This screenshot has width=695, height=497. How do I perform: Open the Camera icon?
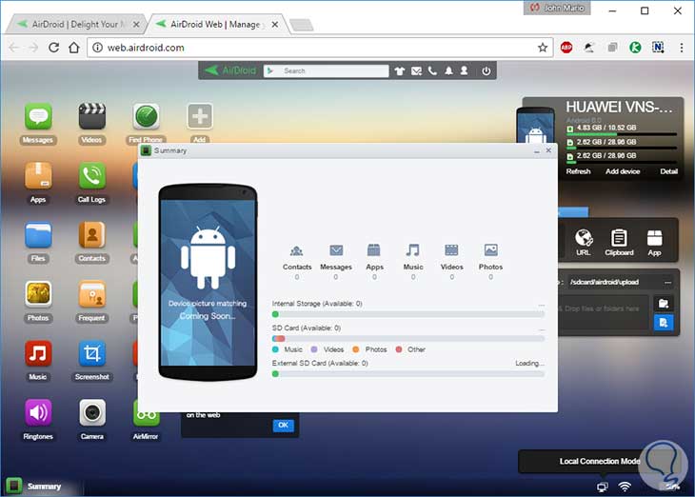(91, 413)
